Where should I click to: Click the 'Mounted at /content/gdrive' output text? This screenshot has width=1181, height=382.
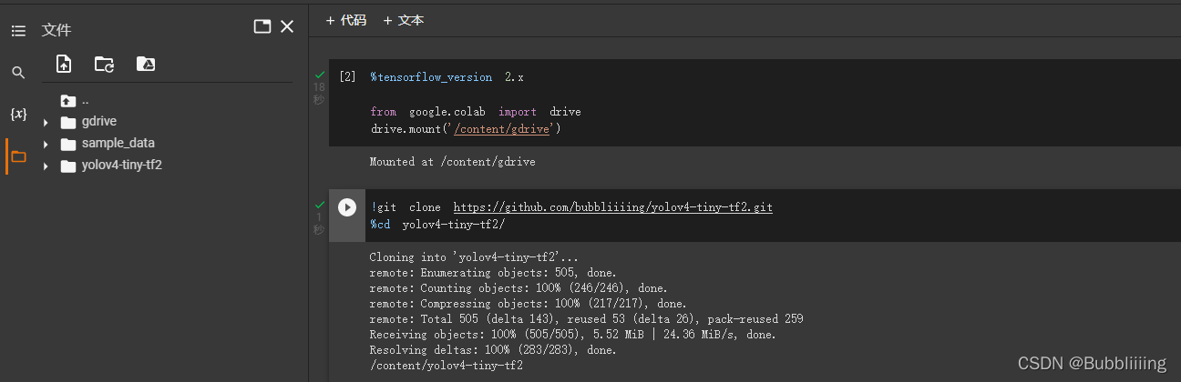tap(453, 162)
